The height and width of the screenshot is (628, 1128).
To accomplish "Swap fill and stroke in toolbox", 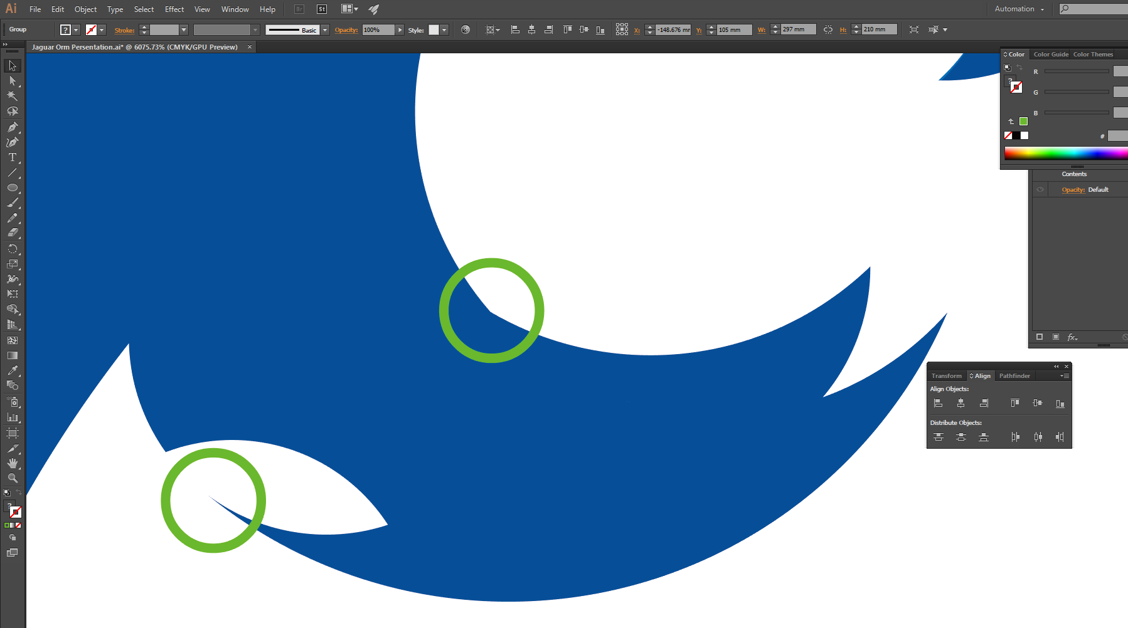I will click(x=19, y=493).
